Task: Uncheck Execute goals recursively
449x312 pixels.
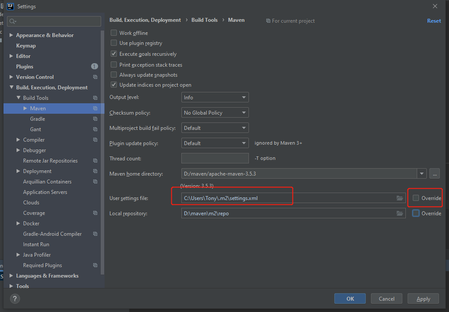Action: tap(114, 54)
